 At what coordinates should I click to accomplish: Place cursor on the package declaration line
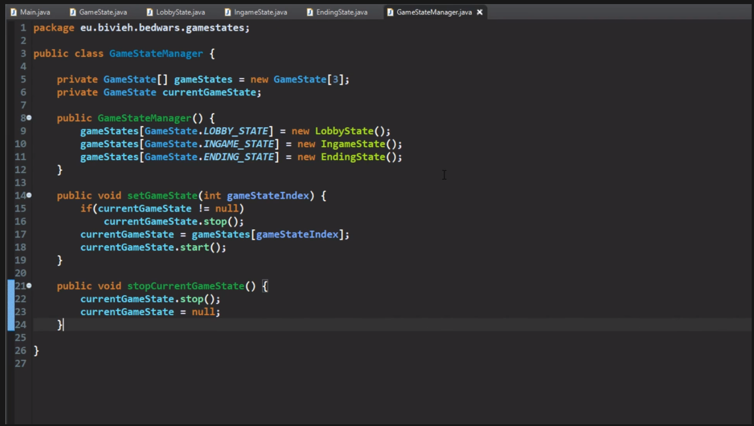(x=141, y=28)
